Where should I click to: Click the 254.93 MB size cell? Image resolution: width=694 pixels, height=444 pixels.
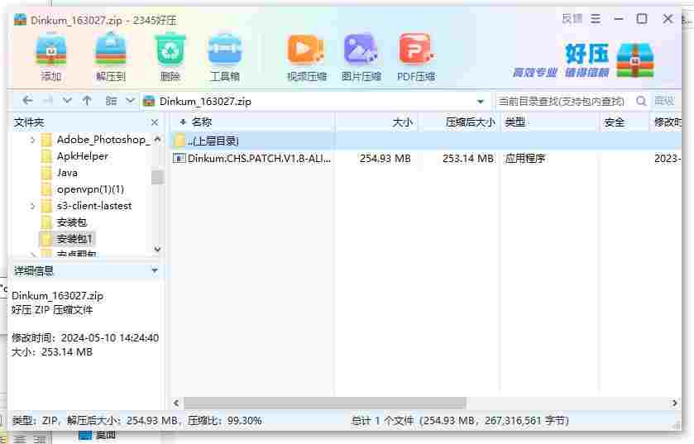tap(385, 158)
